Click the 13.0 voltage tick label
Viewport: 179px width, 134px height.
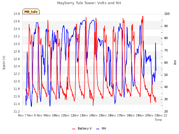(x=17, y=44)
